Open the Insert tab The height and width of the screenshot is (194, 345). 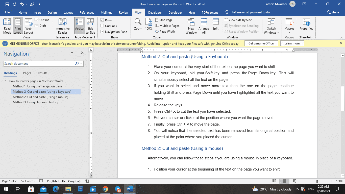coord(37,12)
